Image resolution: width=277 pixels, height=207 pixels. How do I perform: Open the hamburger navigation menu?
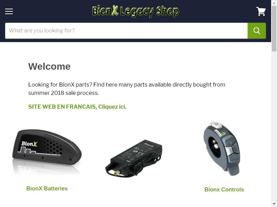pyautogui.click(x=9, y=11)
